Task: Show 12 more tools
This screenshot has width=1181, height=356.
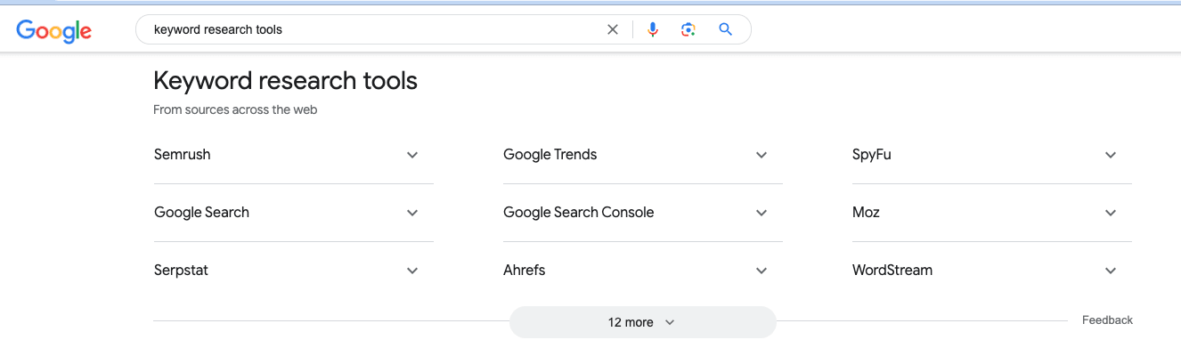Action: pos(642,322)
